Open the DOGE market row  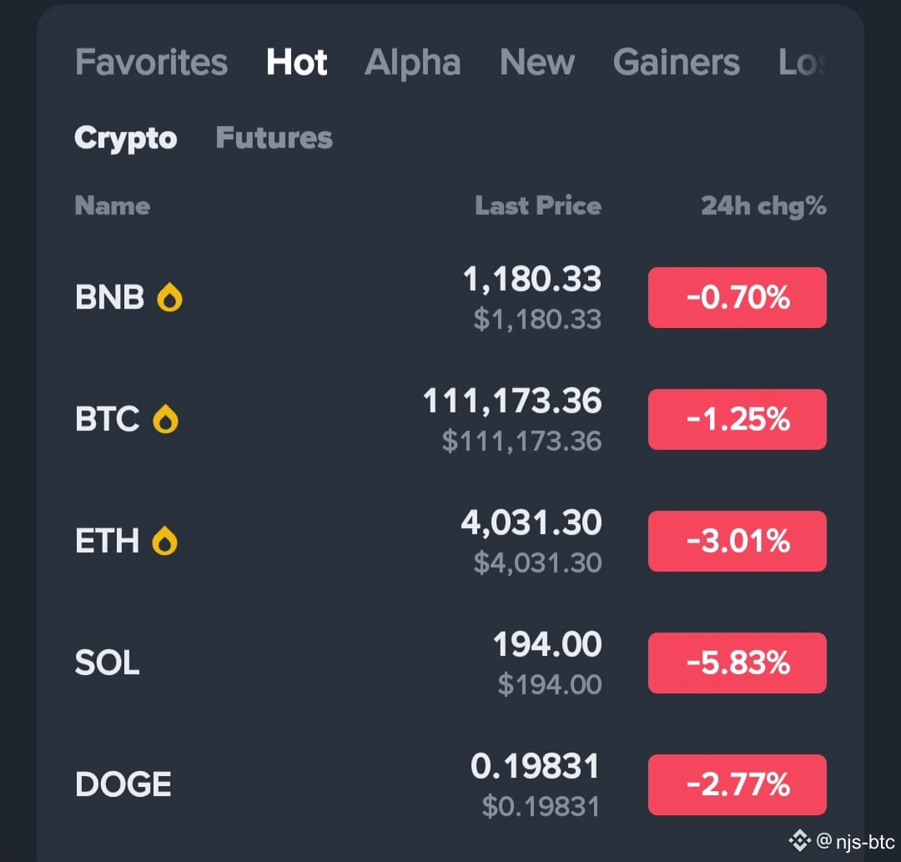click(x=123, y=784)
